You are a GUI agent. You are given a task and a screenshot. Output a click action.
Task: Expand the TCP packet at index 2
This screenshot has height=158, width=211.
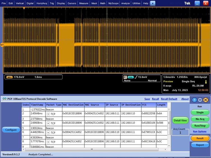click(x=48, y=114)
